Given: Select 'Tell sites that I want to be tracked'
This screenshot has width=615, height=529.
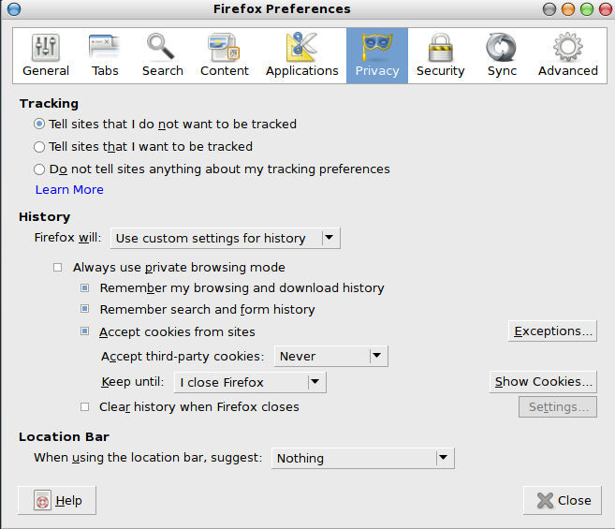Looking at the screenshot, I should (x=38, y=147).
